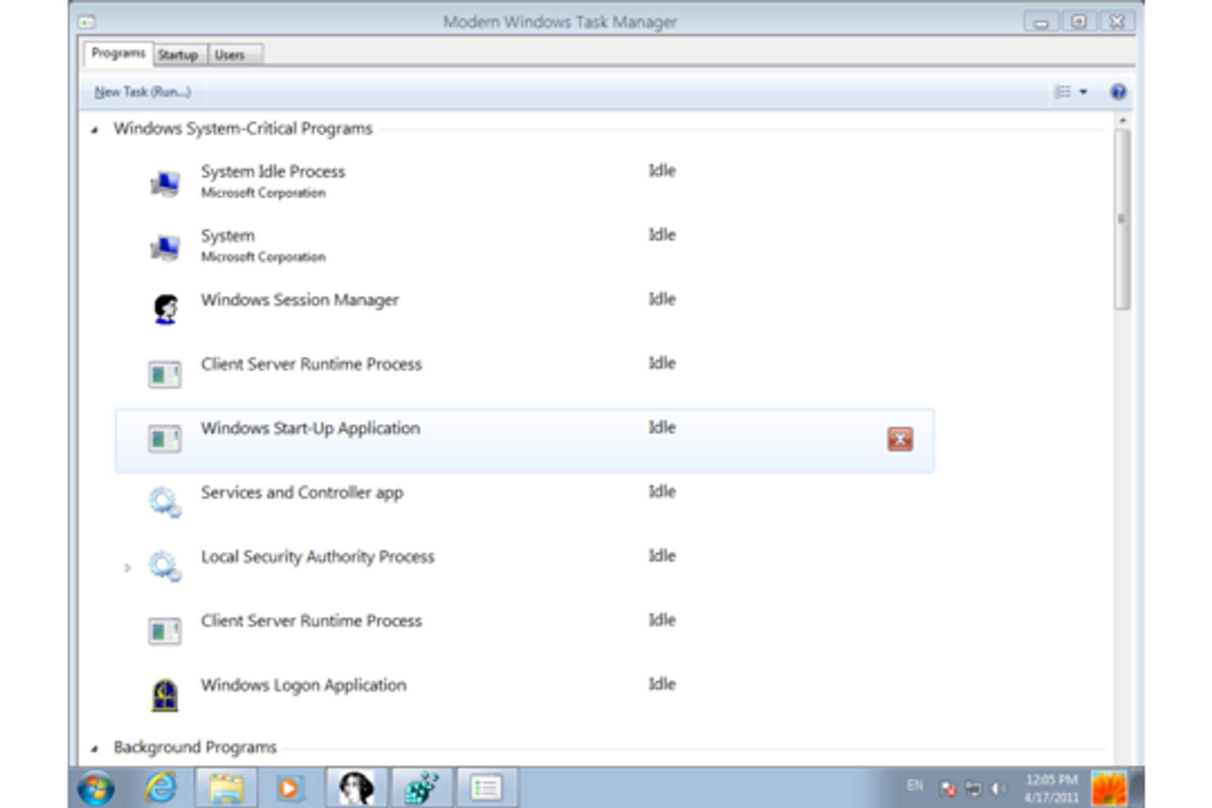Click the blue cubes taskbar app icon
Screen dimensions: 1212x808
(421, 788)
